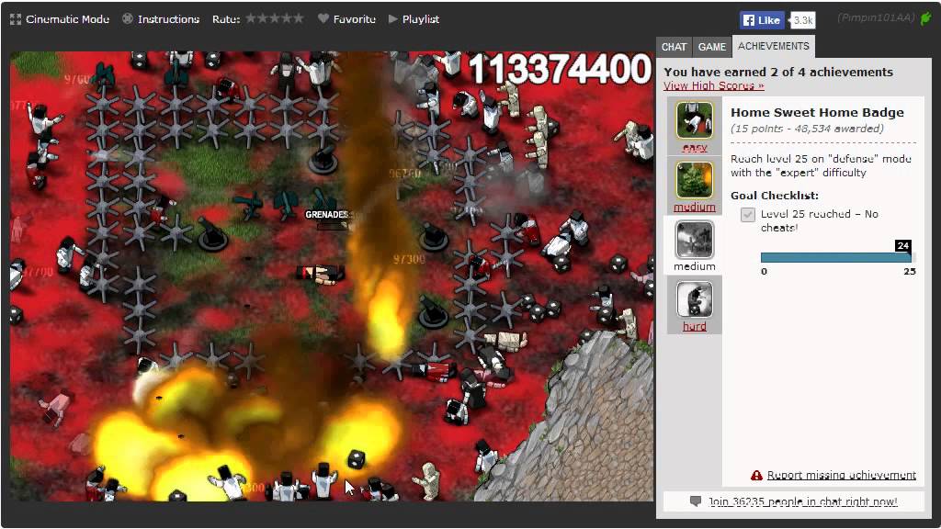Open View High Scores link
The image size is (941, 529).
click(x=713, y=85)
